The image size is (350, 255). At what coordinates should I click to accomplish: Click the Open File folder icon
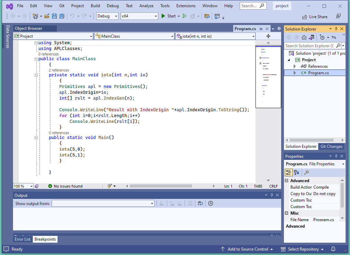(x=47, y=16)
